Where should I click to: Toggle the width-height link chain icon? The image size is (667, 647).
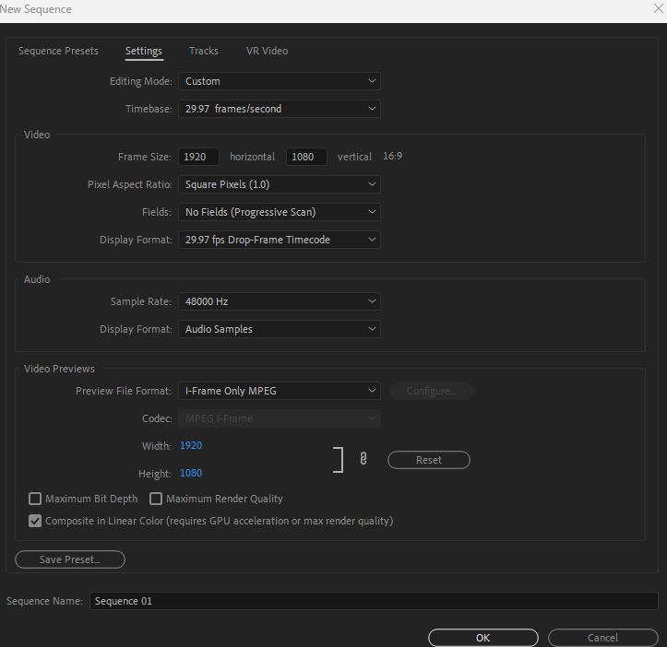[363, 459]
